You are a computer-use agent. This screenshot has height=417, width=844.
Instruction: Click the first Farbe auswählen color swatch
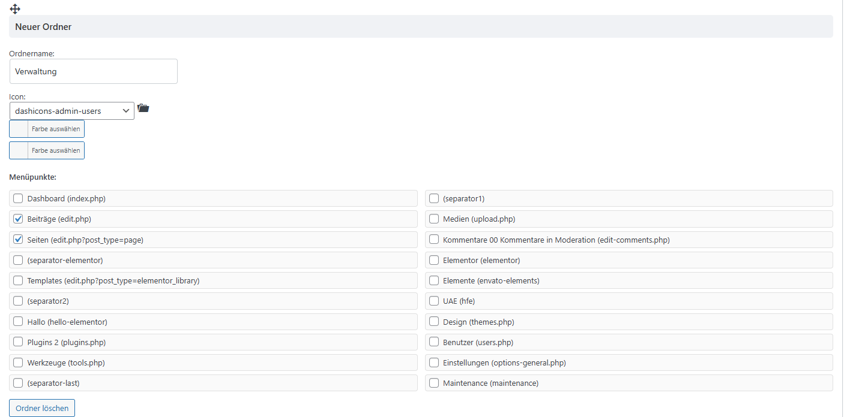coord(19,129)
